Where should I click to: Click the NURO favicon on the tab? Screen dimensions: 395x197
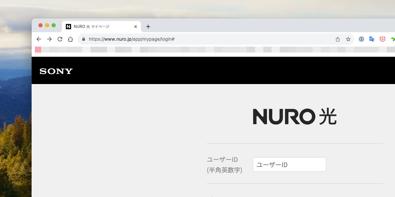pyautogui.click(x=68, y=26)
